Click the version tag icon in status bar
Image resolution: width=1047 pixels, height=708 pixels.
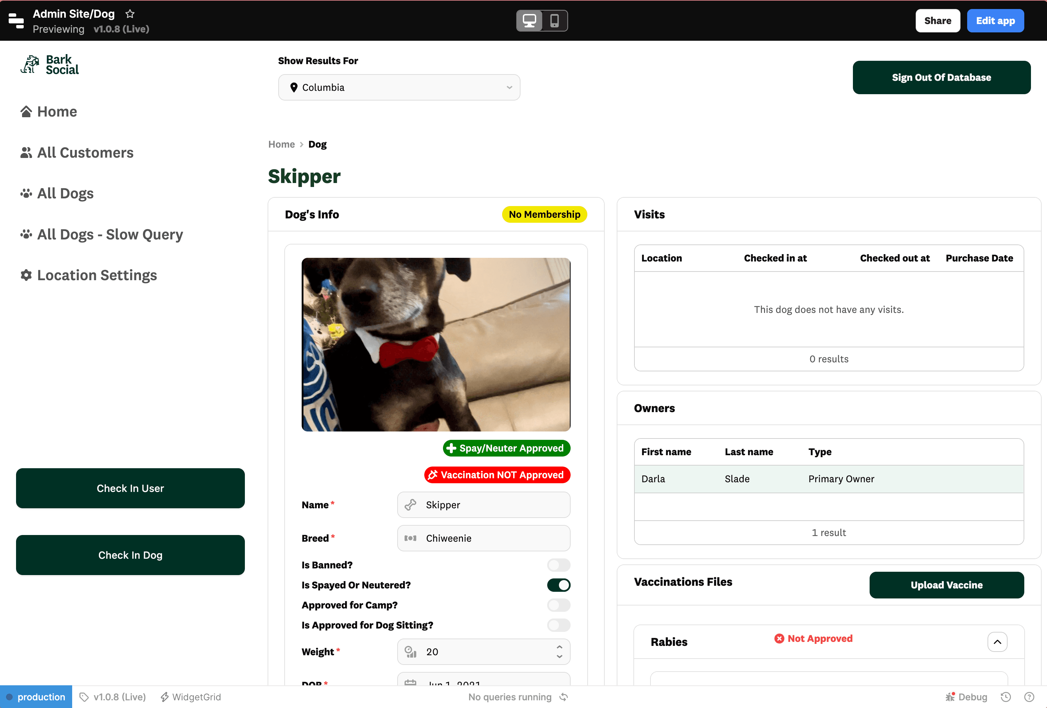click(84, 697)
